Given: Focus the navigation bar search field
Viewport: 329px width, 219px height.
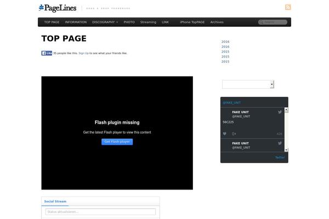Looking at the screenshot, I should (x=273, y=22).
